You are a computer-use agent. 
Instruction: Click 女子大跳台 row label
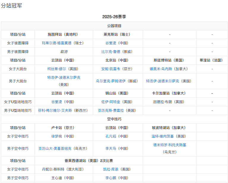[18, 69]
